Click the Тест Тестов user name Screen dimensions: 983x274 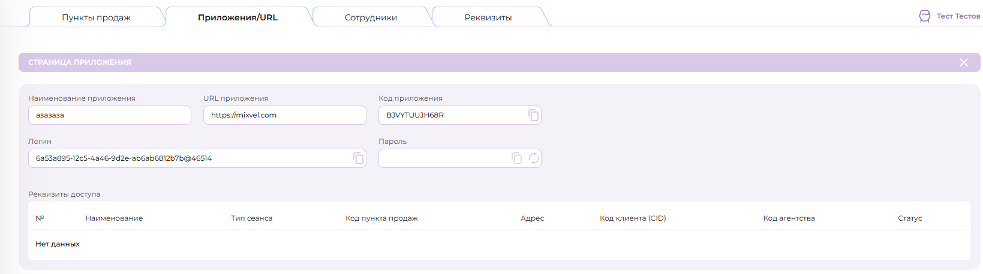(958, 16)
